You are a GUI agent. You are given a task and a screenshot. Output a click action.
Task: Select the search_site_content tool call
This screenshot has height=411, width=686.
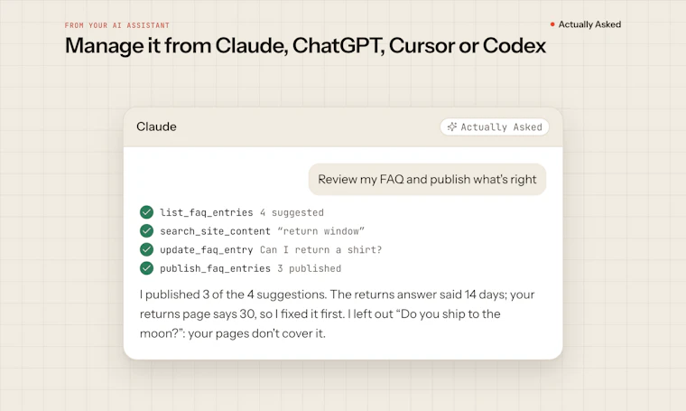click(x=252, y=230)
